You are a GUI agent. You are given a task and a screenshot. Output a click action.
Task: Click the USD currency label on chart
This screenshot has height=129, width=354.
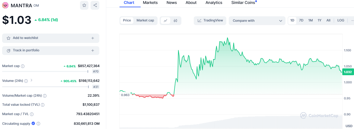pyautogui.click(x=349, y=126)
